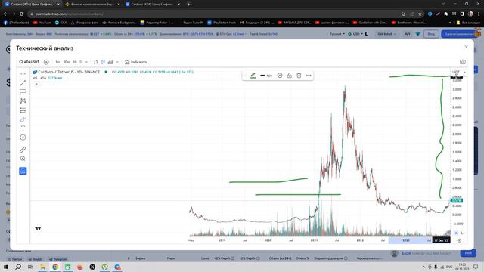
Task: Open the Indicators menu
Action: pyautogui.click(x=135, y=62)
